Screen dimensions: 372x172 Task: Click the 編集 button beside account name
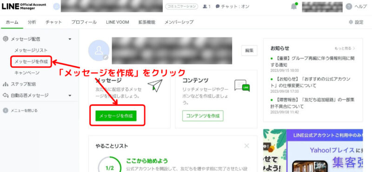click(249, 51)
